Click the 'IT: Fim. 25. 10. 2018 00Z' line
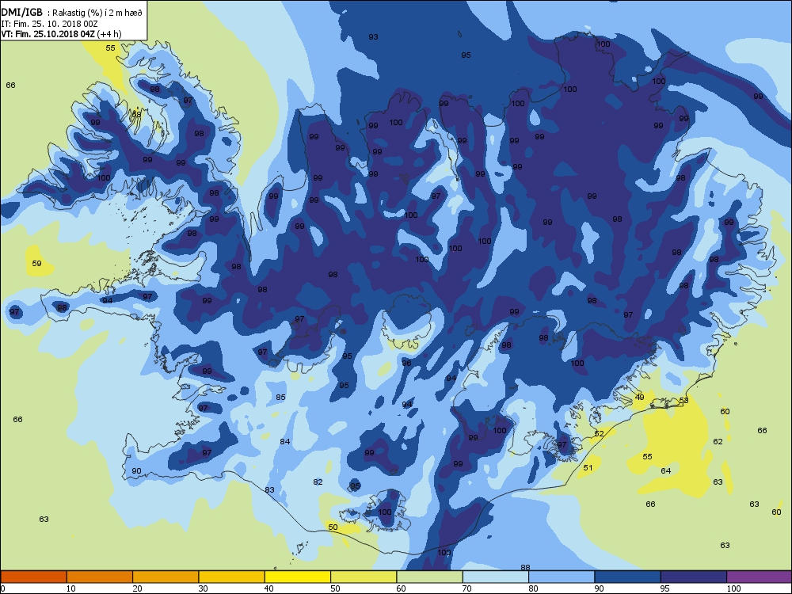Viewport: 792px width, 594px height. coord(48,24)
